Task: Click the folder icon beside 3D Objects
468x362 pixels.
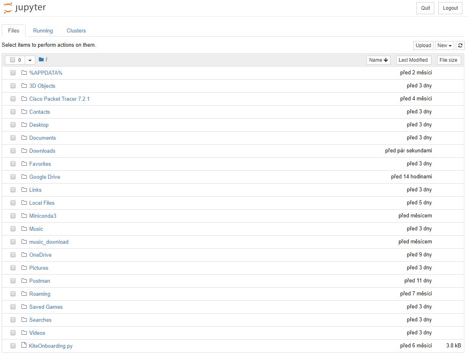Action: (24, 86)
